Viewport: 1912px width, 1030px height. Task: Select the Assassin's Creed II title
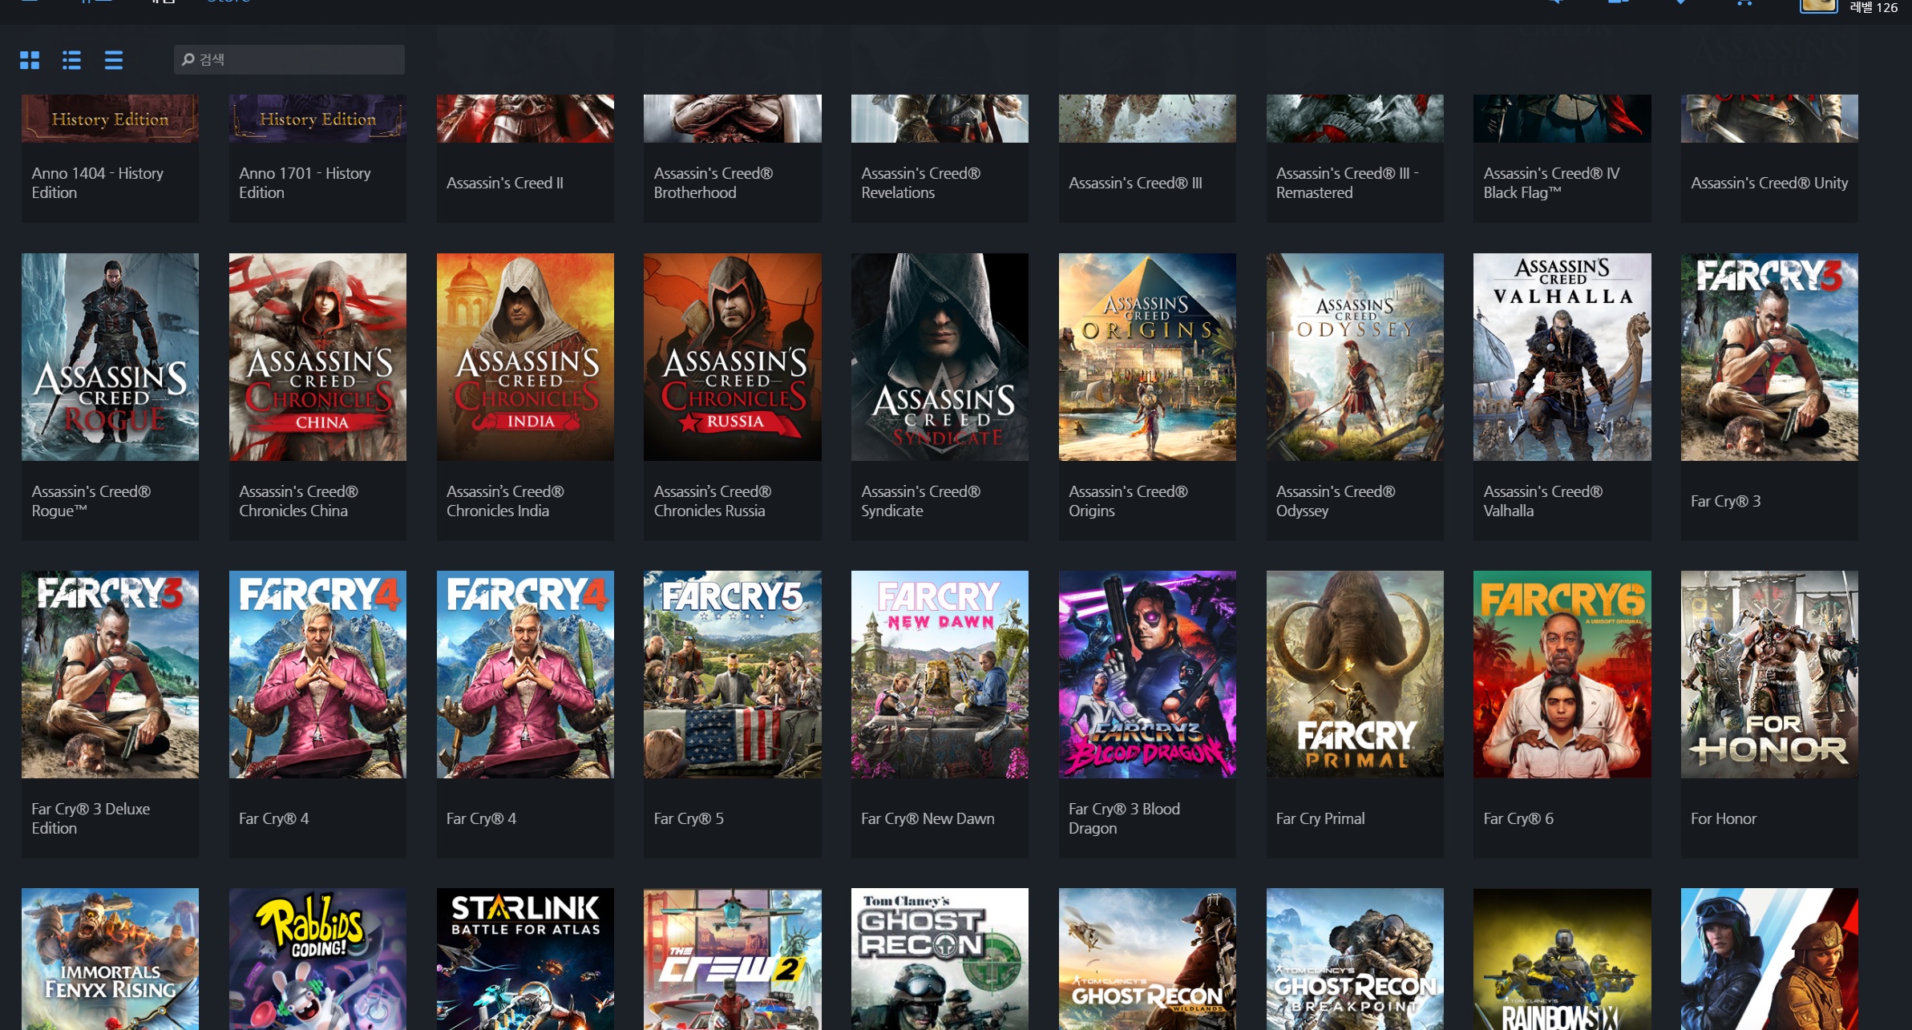tap(505, 183)
